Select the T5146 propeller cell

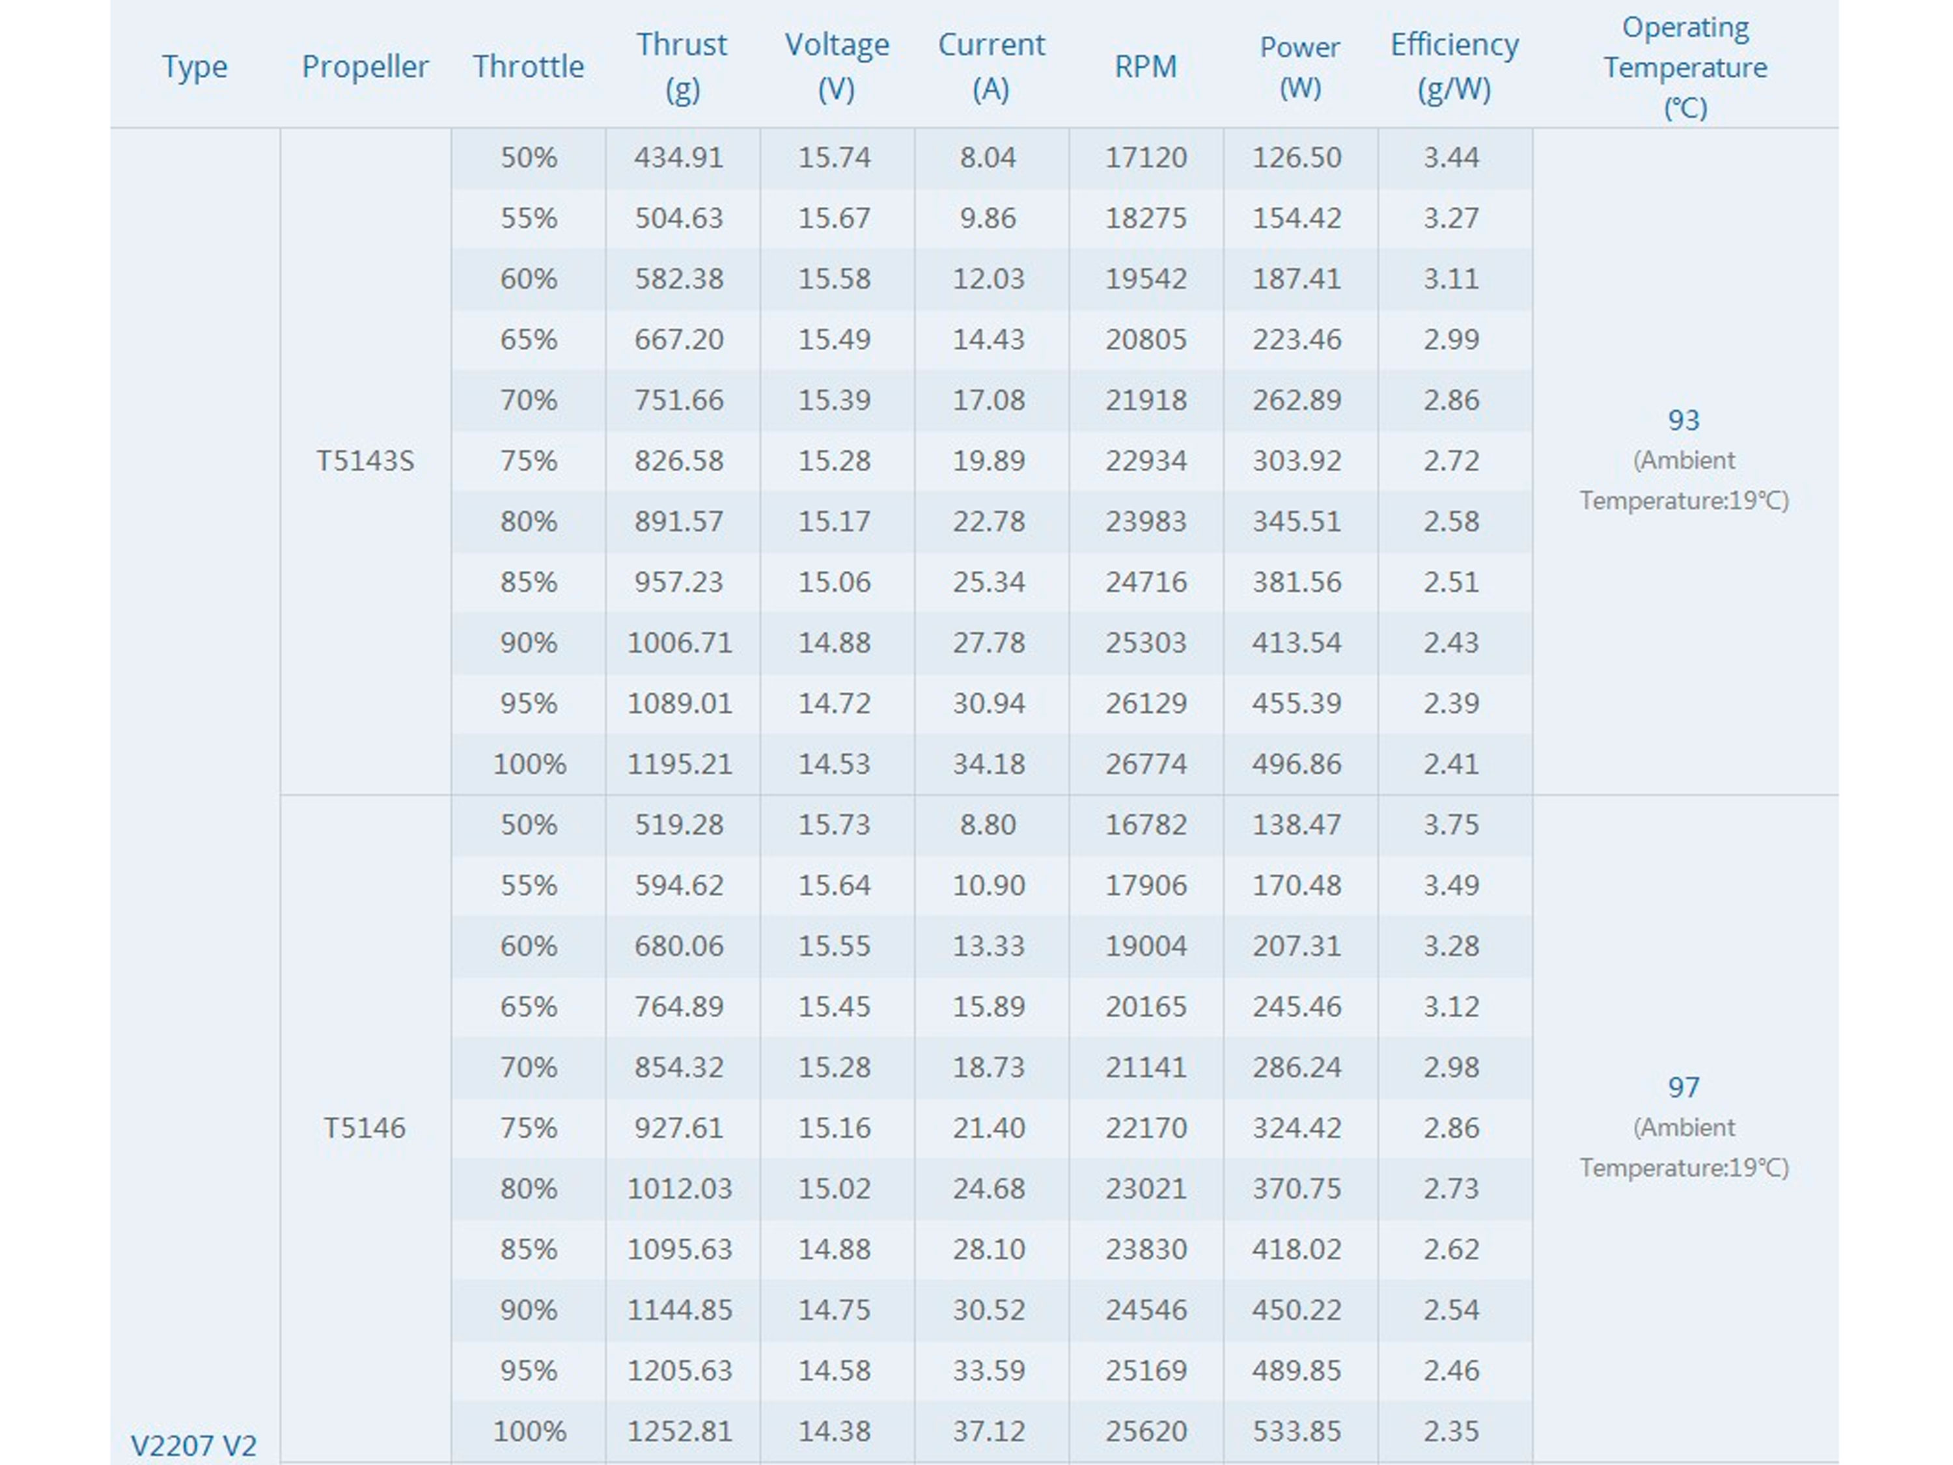pos(364,1128)
